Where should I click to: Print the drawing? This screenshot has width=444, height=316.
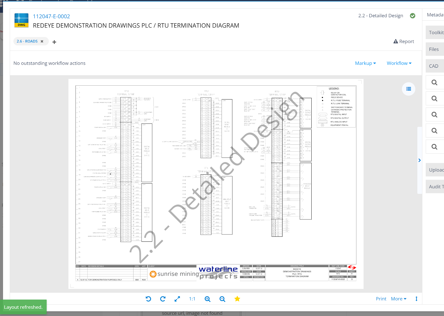click(x=381, y=299)
